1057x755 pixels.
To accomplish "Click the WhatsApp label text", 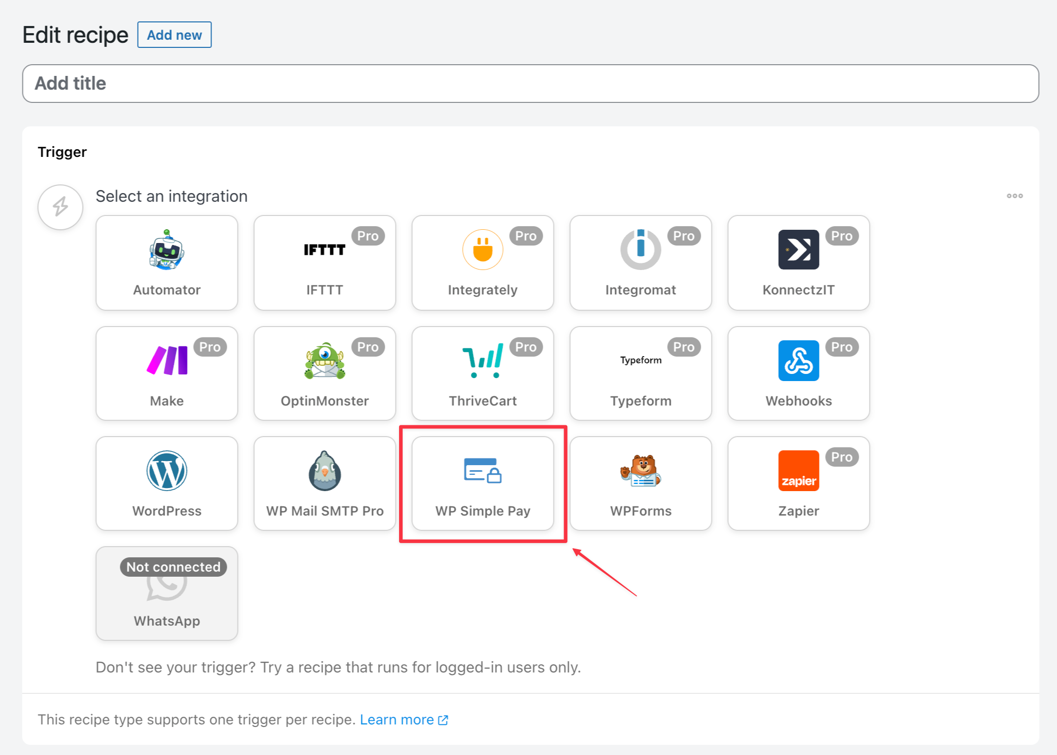I will click(x=167, y=621).
